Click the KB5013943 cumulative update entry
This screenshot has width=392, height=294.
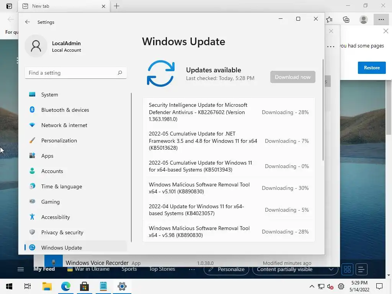229,166
